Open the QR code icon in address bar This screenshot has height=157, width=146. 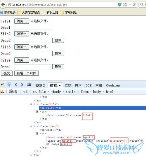click(x=125, y=5)
